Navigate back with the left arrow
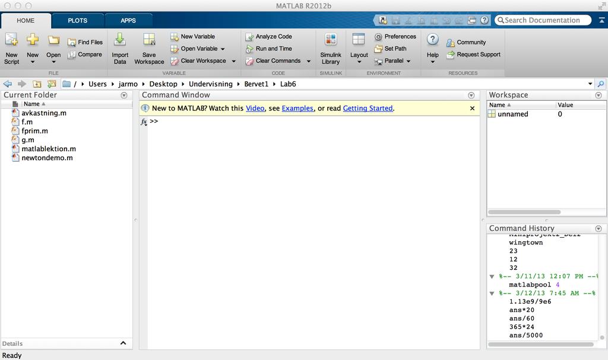This screenshot has width=608, height=360. coord(7,84)
